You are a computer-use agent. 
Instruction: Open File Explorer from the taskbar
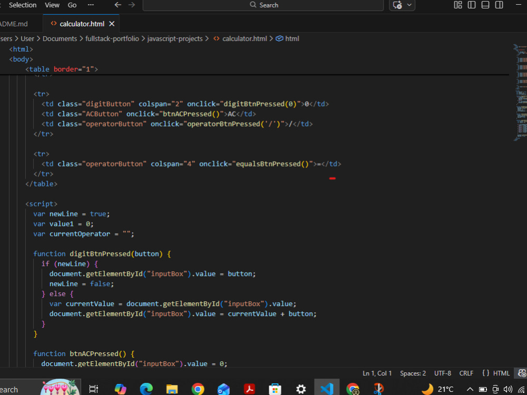172,389
